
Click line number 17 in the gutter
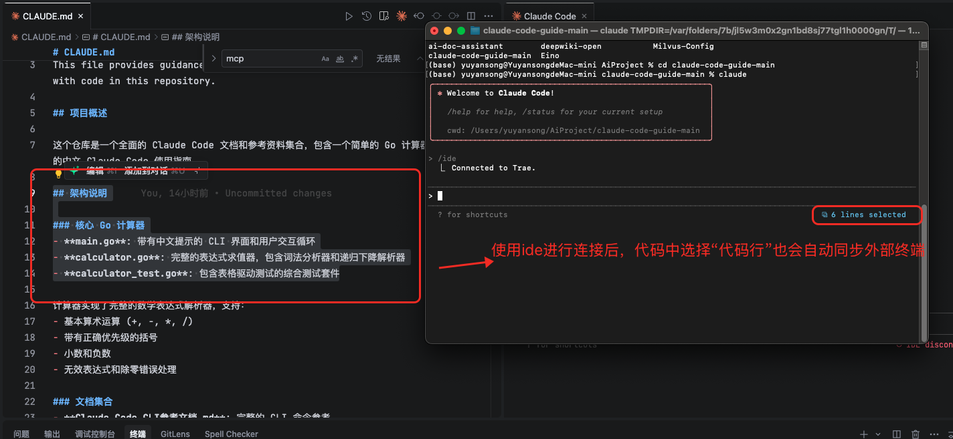pos(29,321)
